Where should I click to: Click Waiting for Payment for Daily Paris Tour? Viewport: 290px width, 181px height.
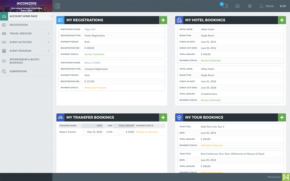click(x=212, y=145)
